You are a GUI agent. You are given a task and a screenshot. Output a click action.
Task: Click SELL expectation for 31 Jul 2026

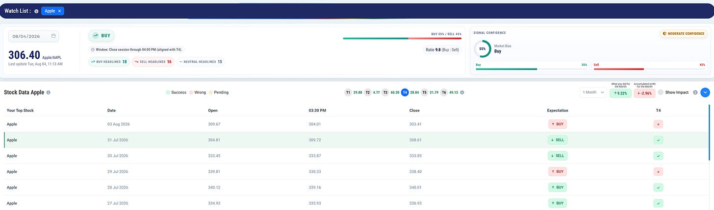pos(558,140)
